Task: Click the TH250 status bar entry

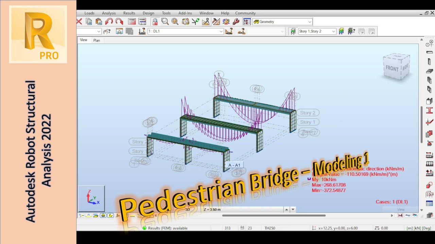Action: point(270,228)
